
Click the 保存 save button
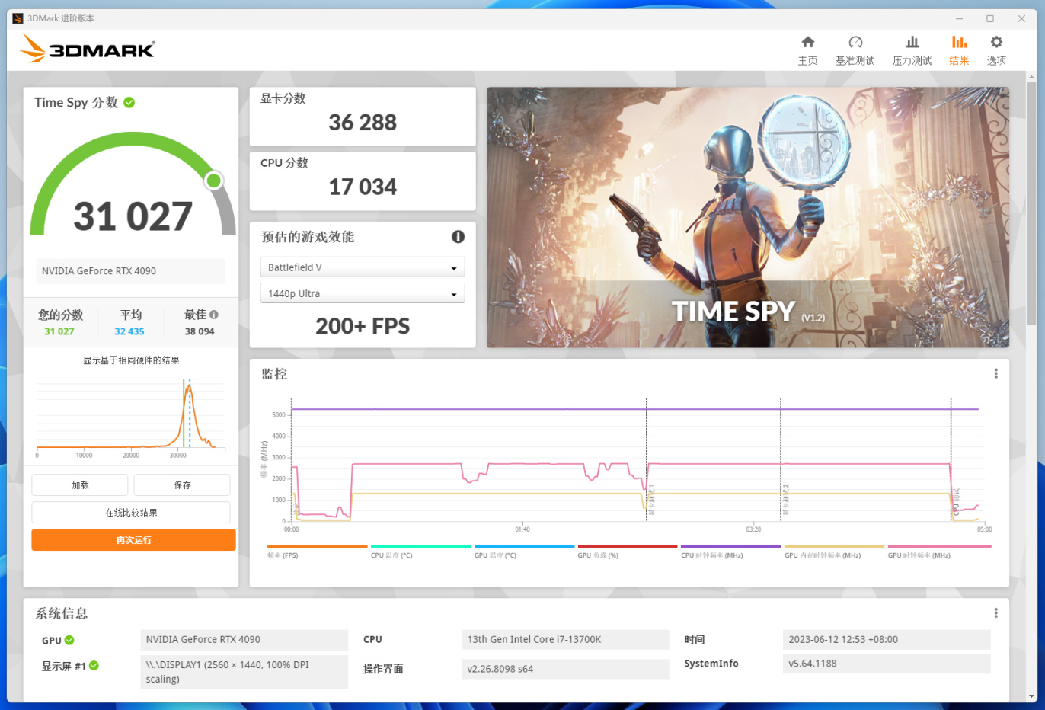182,485
